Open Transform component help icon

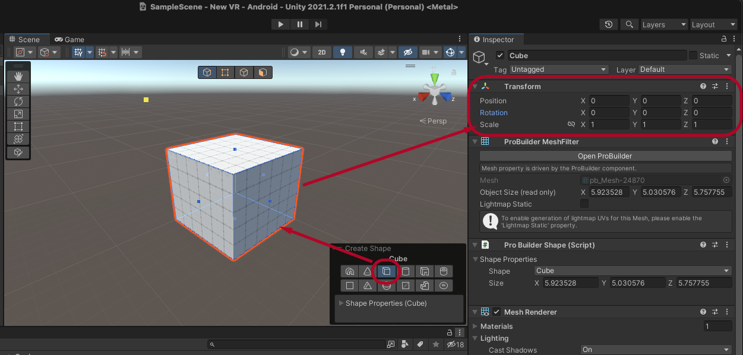click(703, 87)
